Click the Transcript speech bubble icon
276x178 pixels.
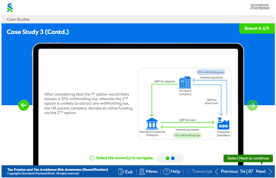click(x=188, y=171)
